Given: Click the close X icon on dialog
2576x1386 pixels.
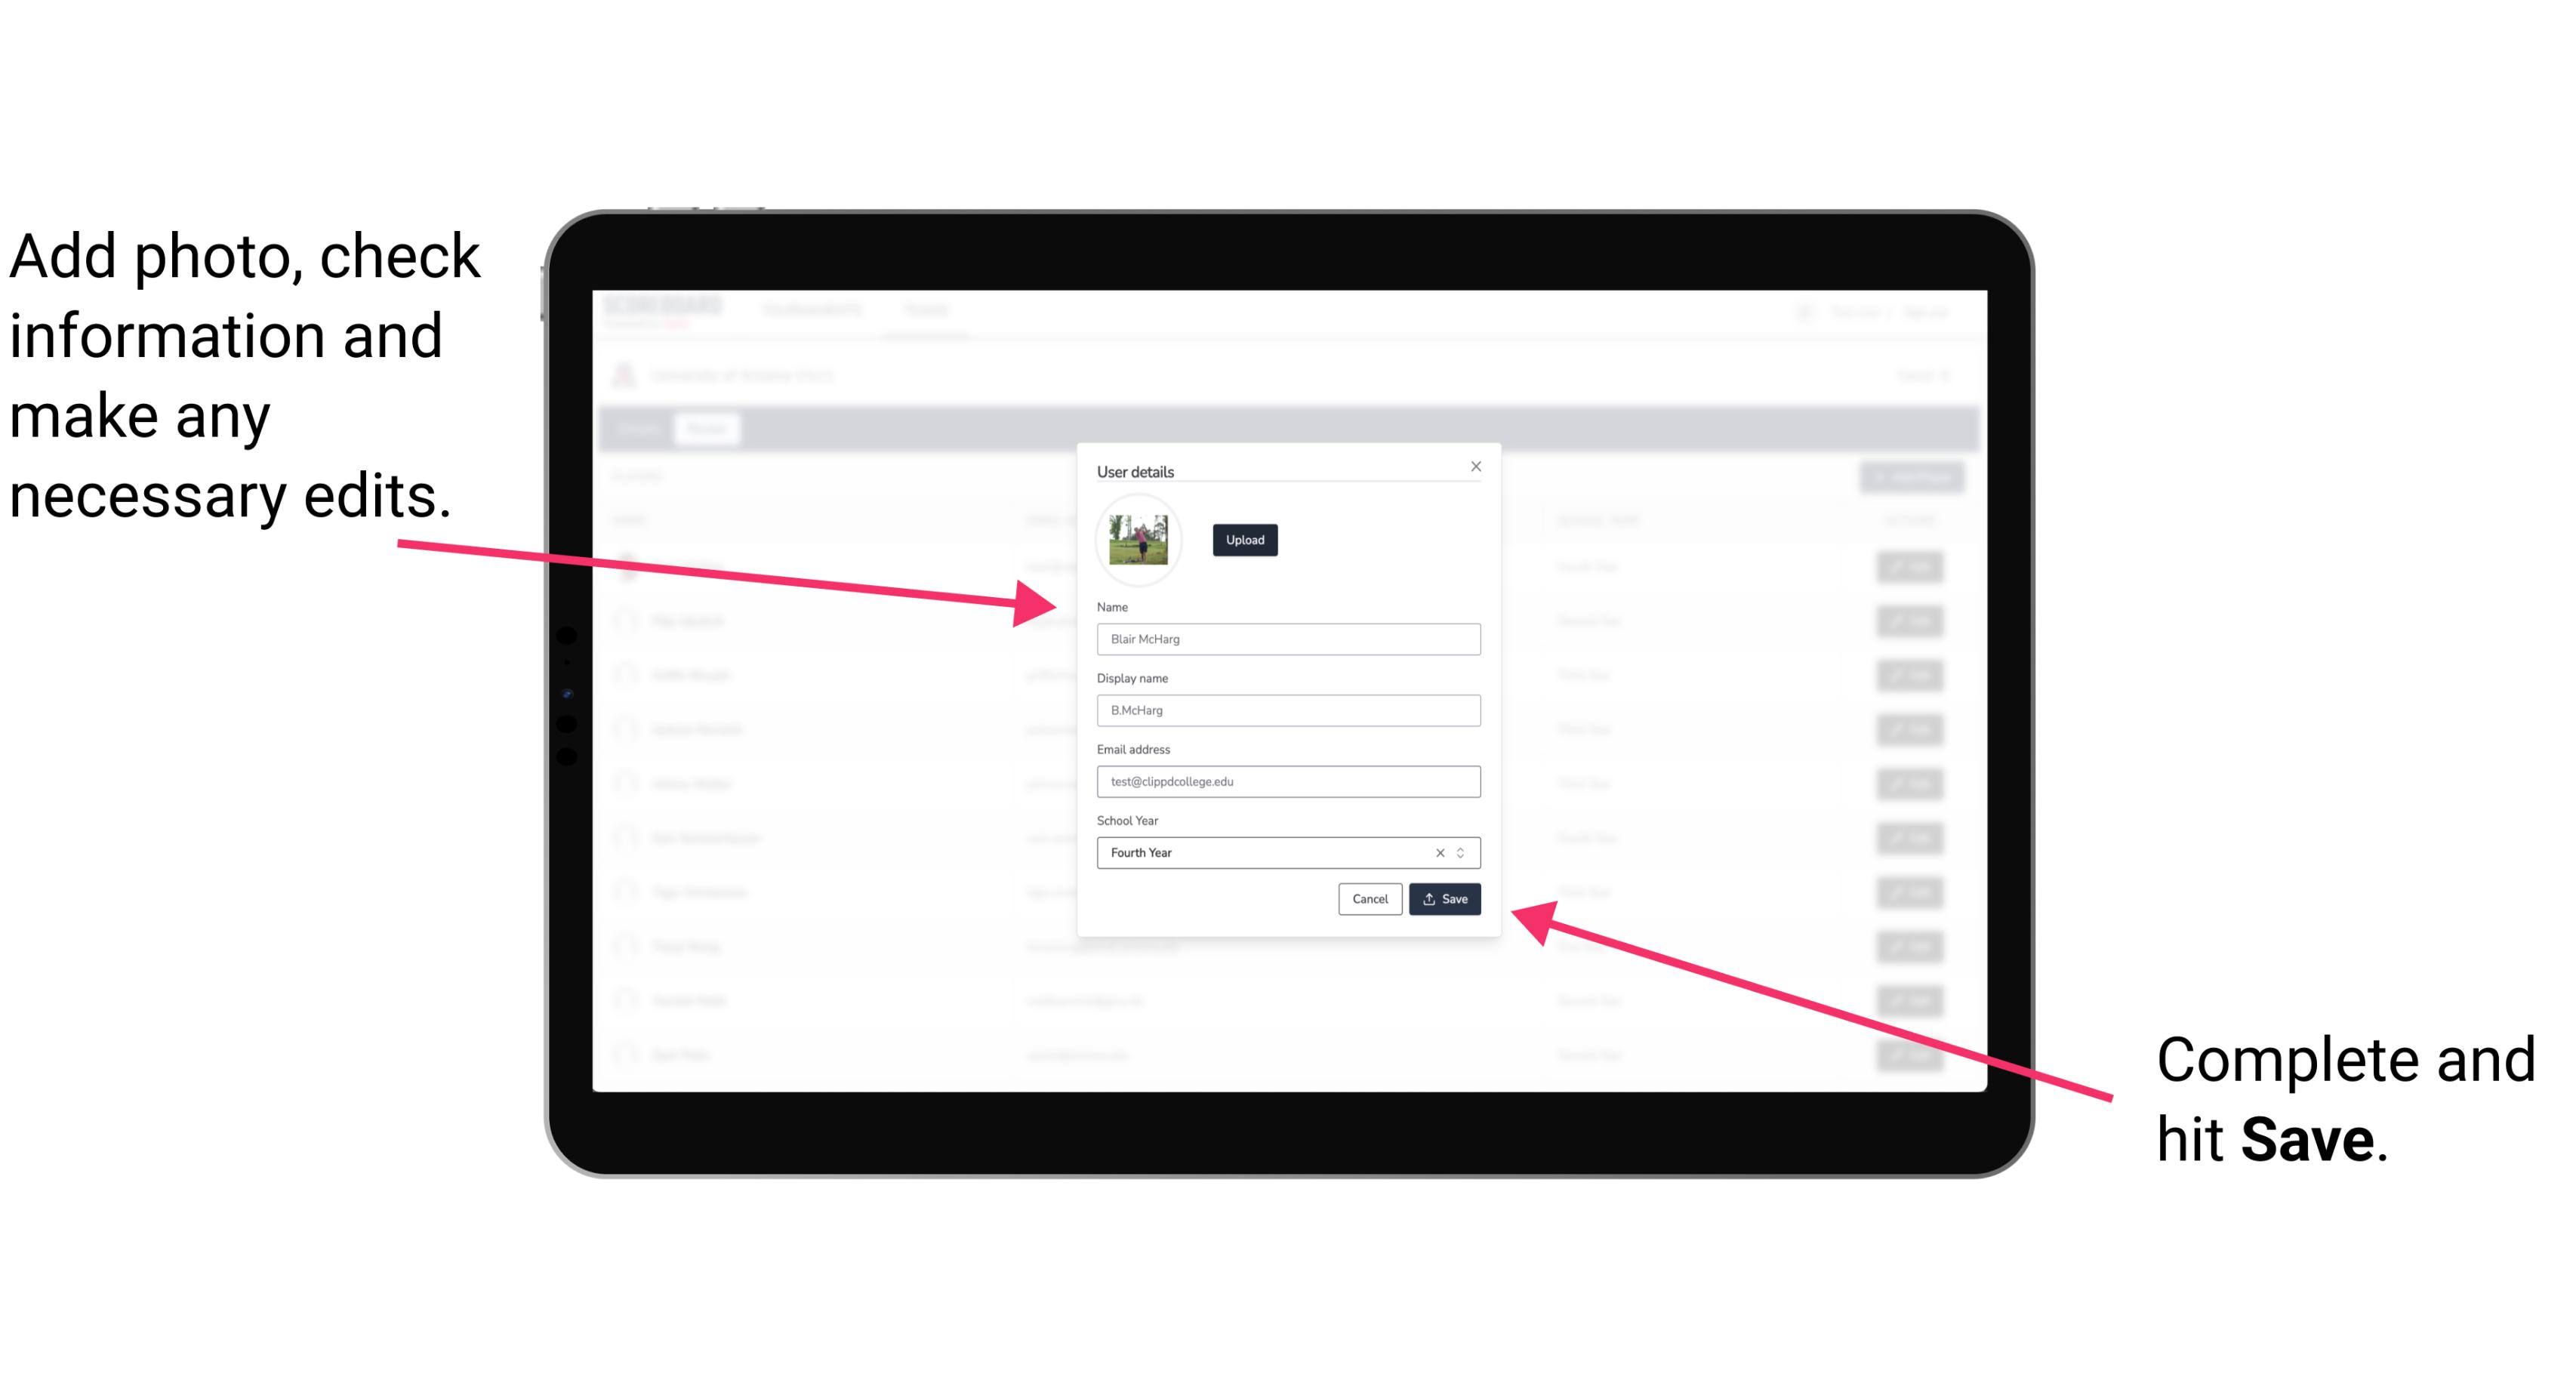Looking at the screenshot, I should tap(1477, 466).
